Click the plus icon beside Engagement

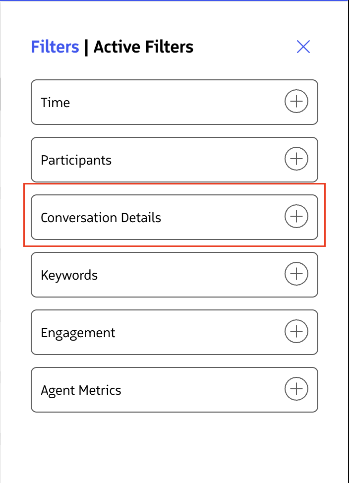(296, 331)
